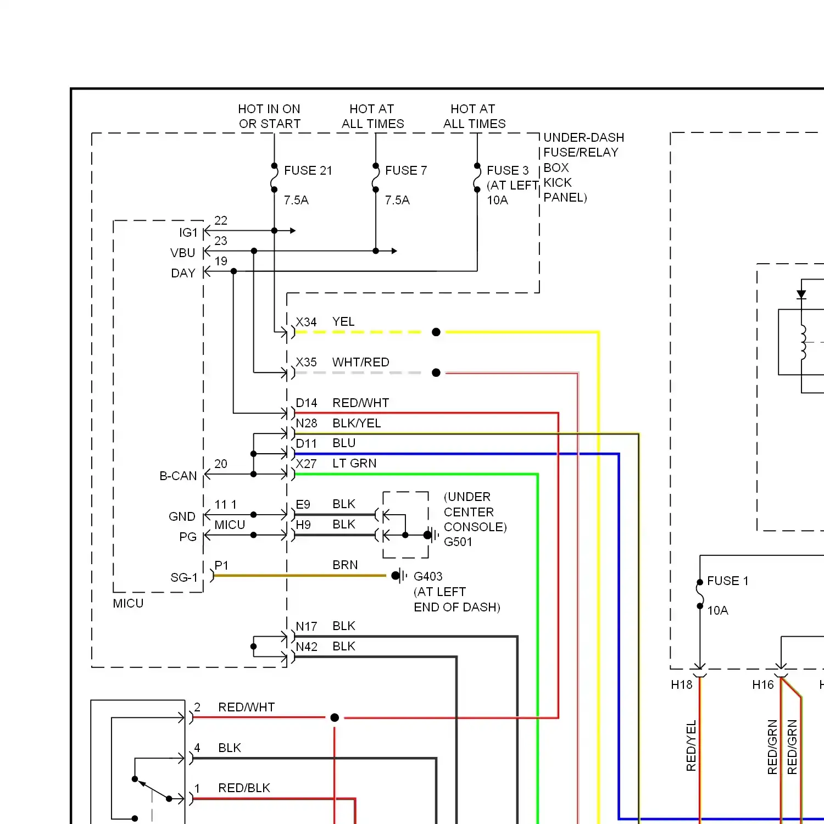
Task: Click the RED/BLK wire label
Action: [244, 788]
